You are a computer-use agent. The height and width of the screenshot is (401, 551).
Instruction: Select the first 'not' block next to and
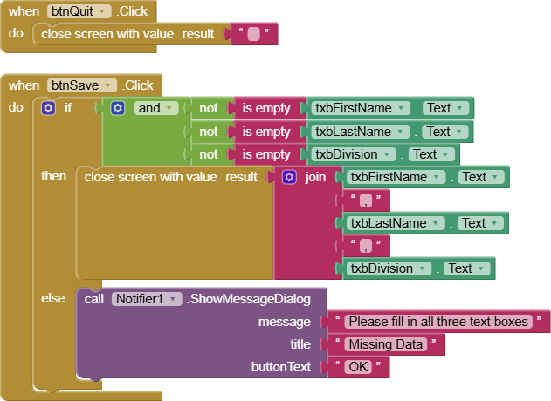coord(209,108)
